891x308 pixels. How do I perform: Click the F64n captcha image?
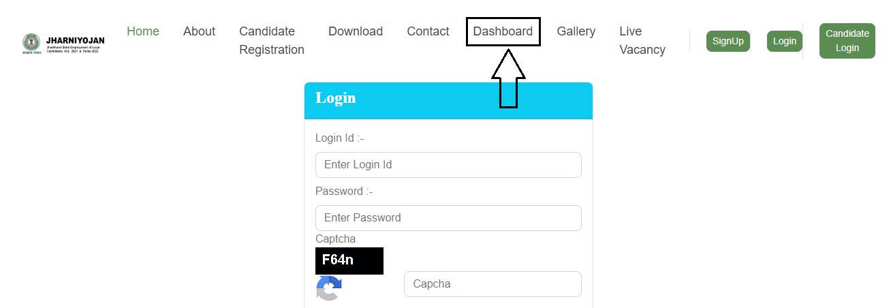coord(349,261)
